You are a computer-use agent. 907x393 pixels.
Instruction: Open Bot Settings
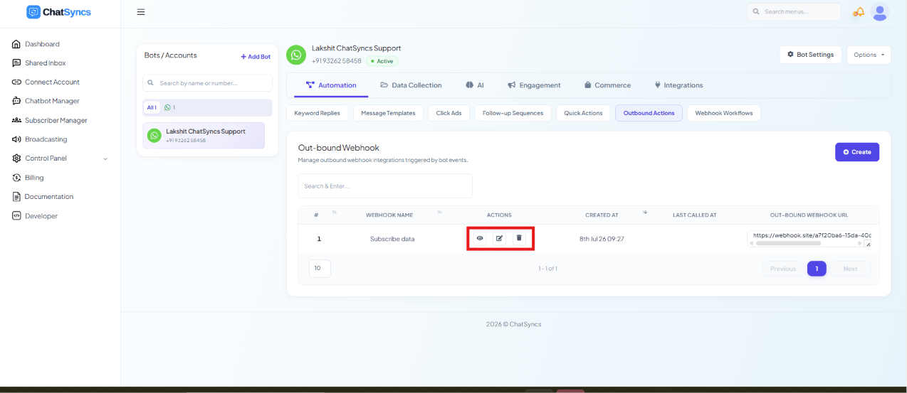coord(811,55)
